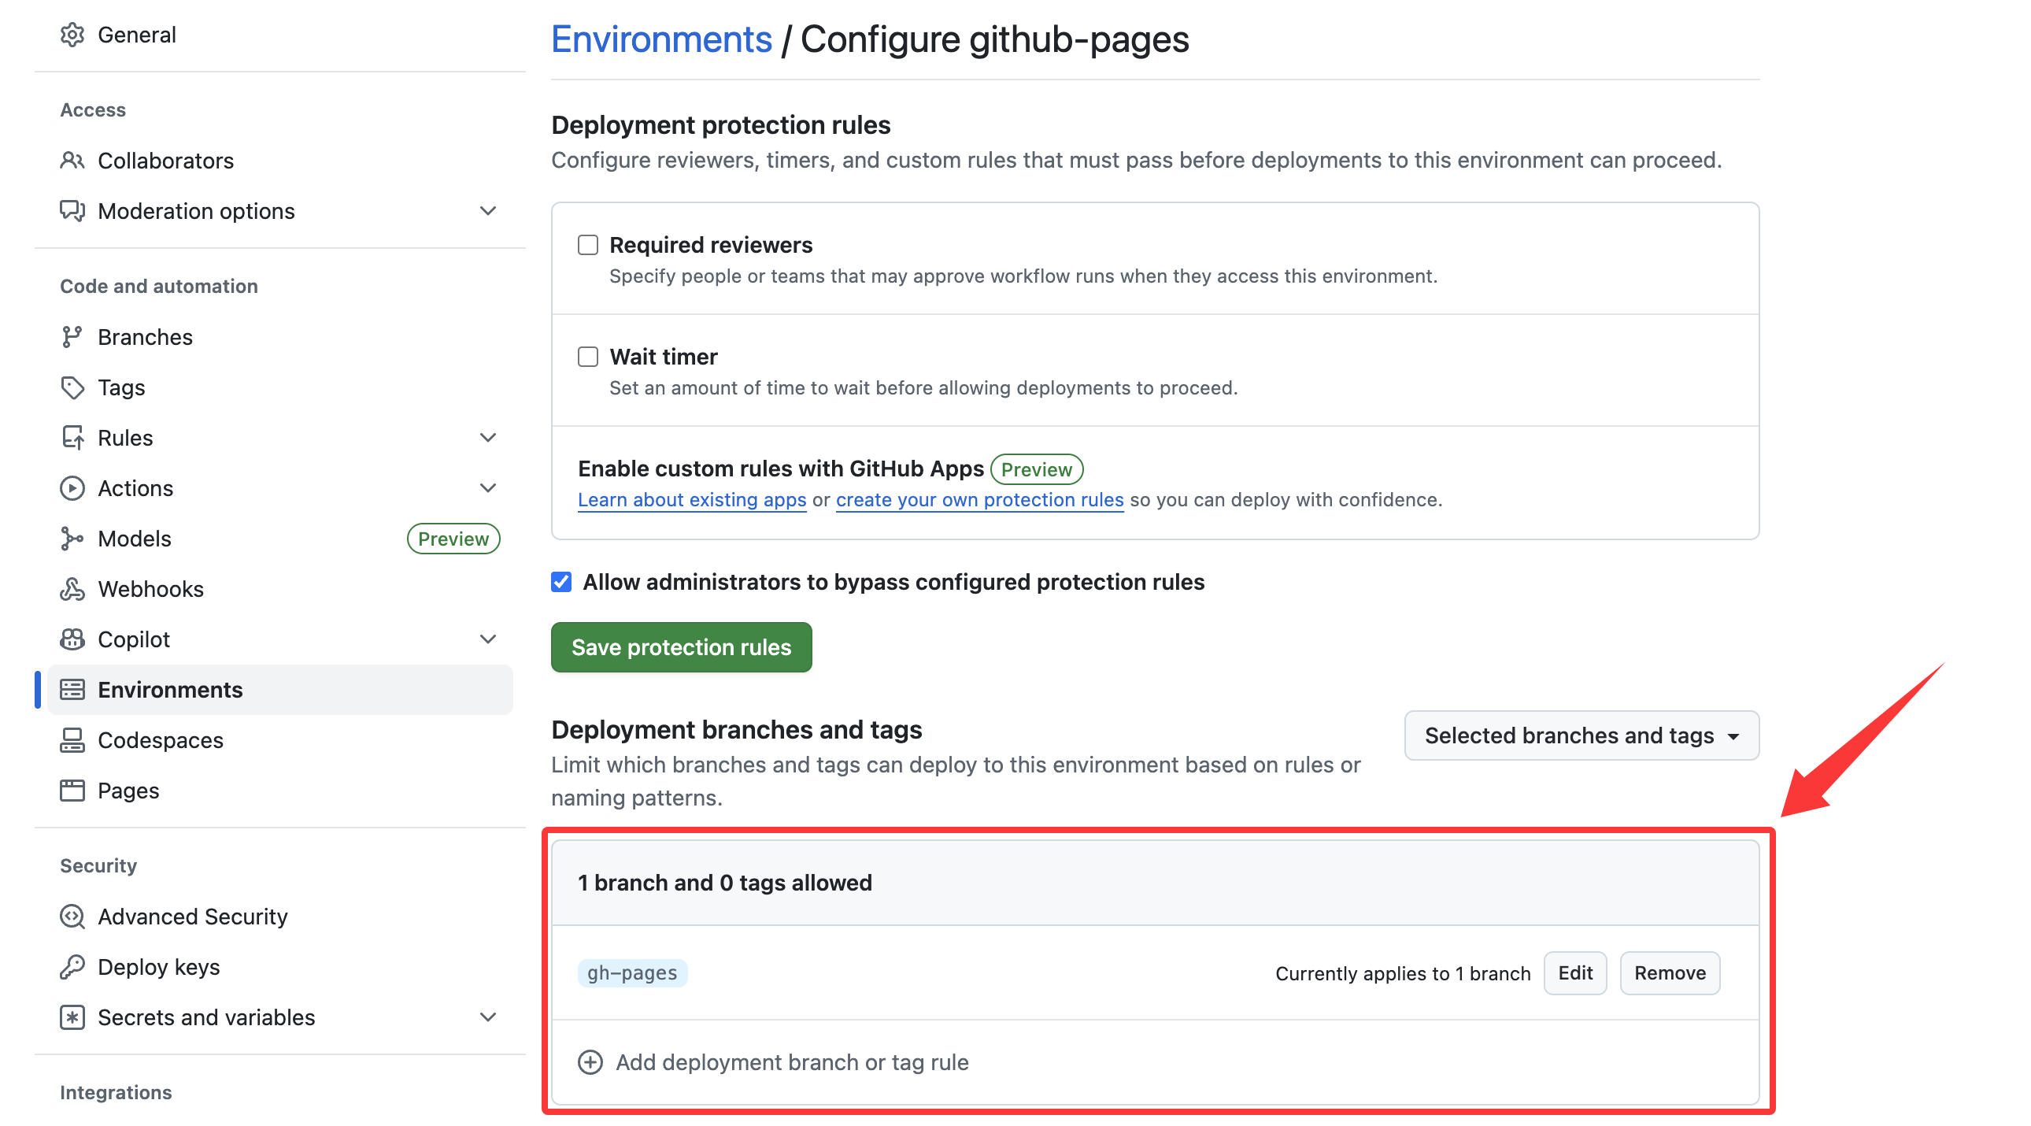Click the Tags tag icon
The image size is (2031, 1126).
tap(72, 388)
